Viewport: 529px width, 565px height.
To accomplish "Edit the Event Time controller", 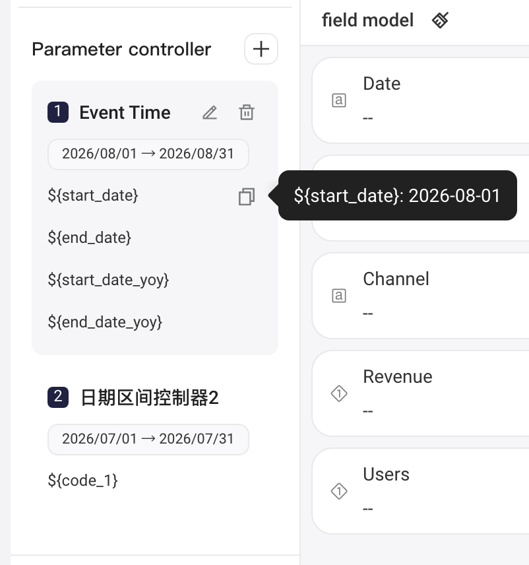I will (210, 112).
